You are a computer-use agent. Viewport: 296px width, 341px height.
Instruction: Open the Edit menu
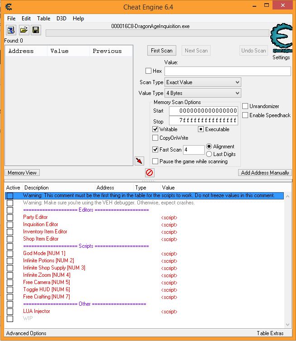[x=26, y=19]
